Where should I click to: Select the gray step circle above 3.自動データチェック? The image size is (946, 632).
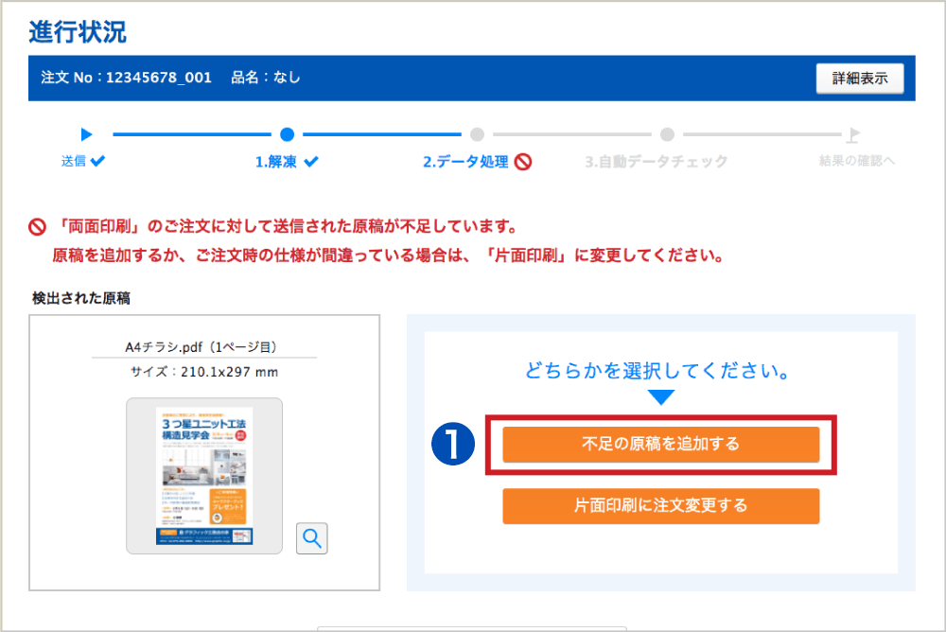tap(668, 134)
